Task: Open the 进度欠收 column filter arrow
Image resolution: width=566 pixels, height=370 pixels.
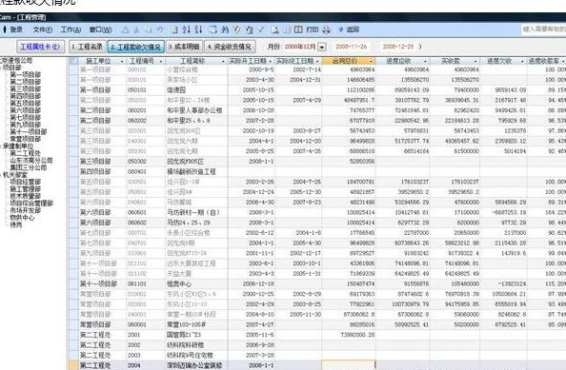Action: (522, 61)
